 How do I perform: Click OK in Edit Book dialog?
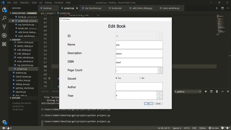[x=148, y=104]
